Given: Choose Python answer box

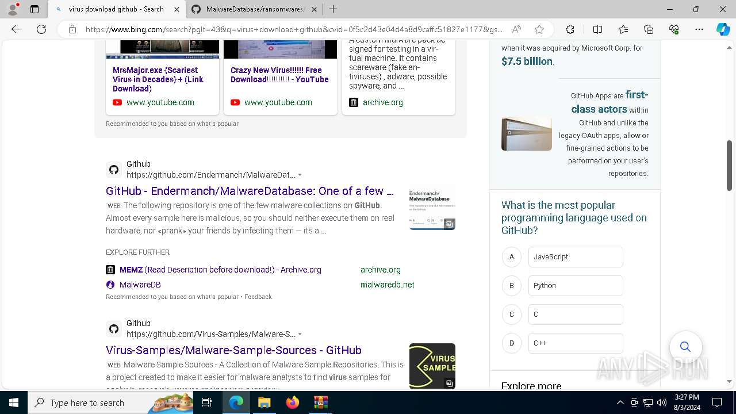Looking at the screenshot, I should click(x=576, y=286).
